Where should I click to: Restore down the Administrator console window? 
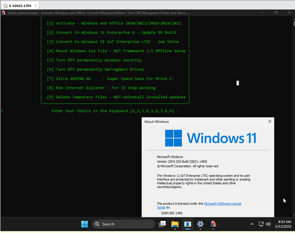[x=276, y=13]
